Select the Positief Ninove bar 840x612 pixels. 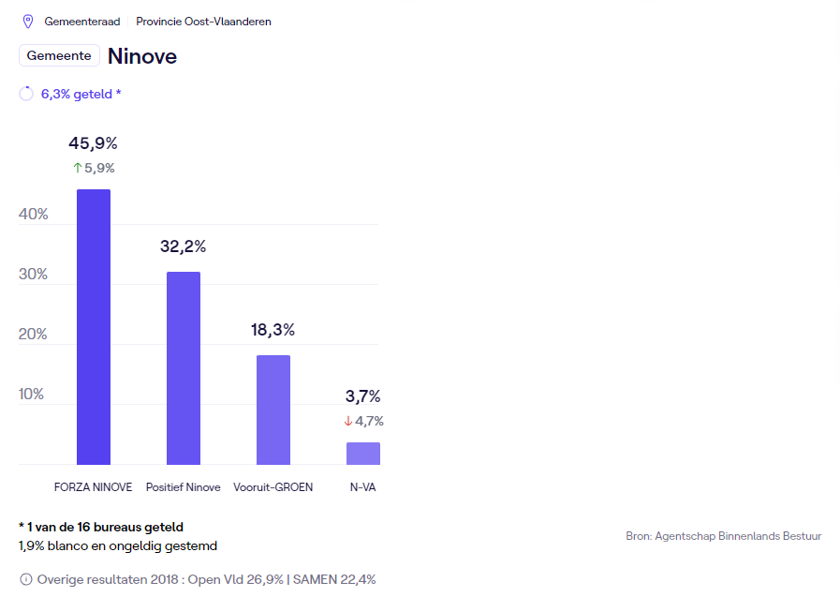coord(184,368)
